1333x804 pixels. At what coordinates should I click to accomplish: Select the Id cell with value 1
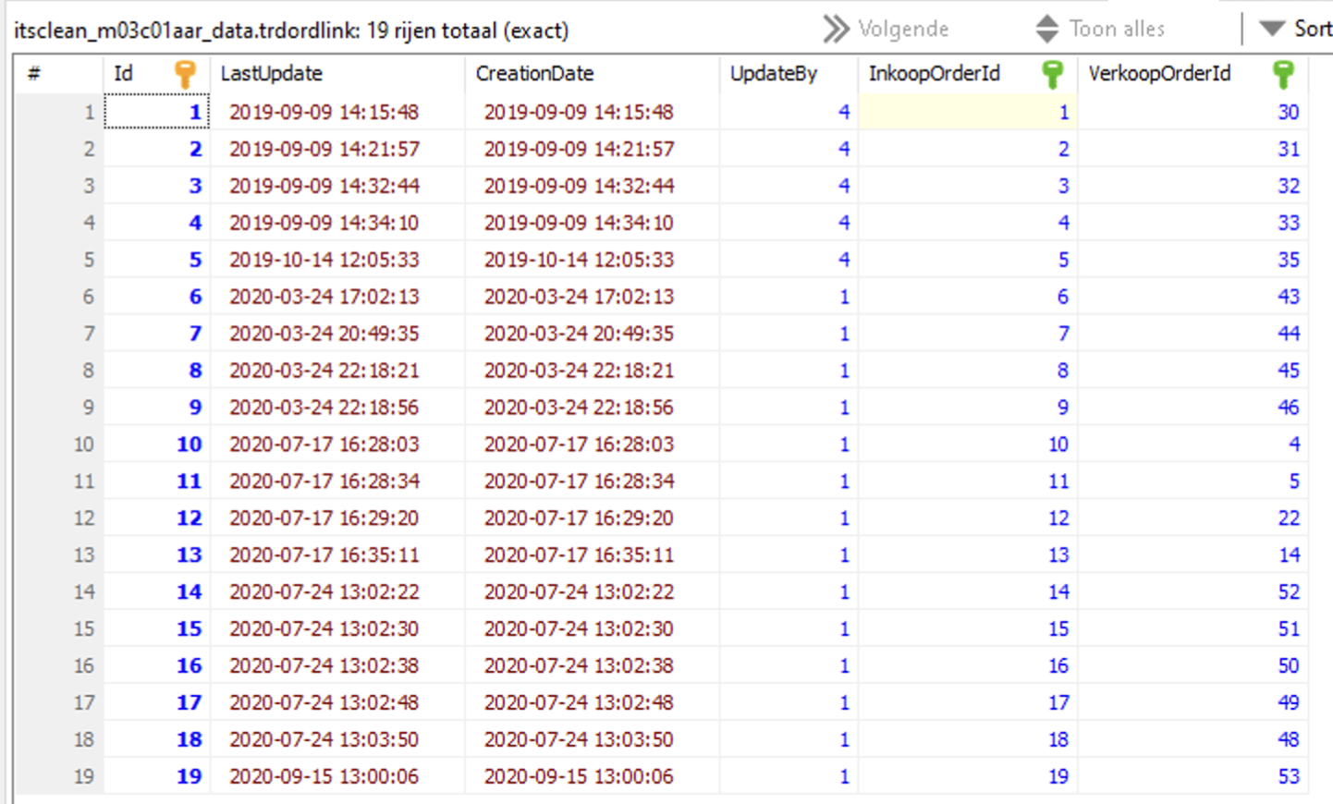157,113
